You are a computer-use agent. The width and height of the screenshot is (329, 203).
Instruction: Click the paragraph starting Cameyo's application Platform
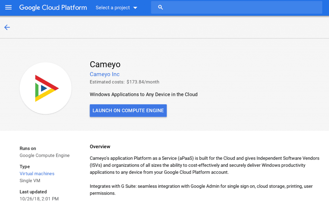point(205,165)
